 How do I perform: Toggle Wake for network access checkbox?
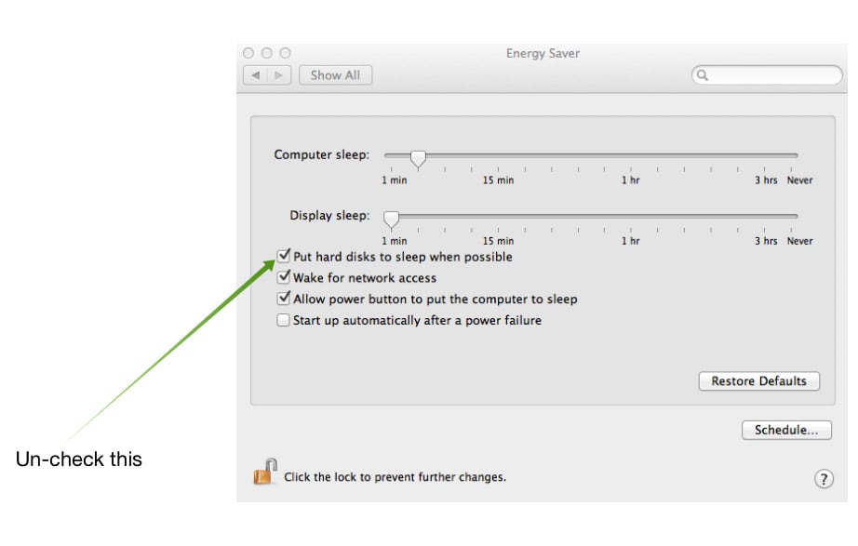click(283, 277)
